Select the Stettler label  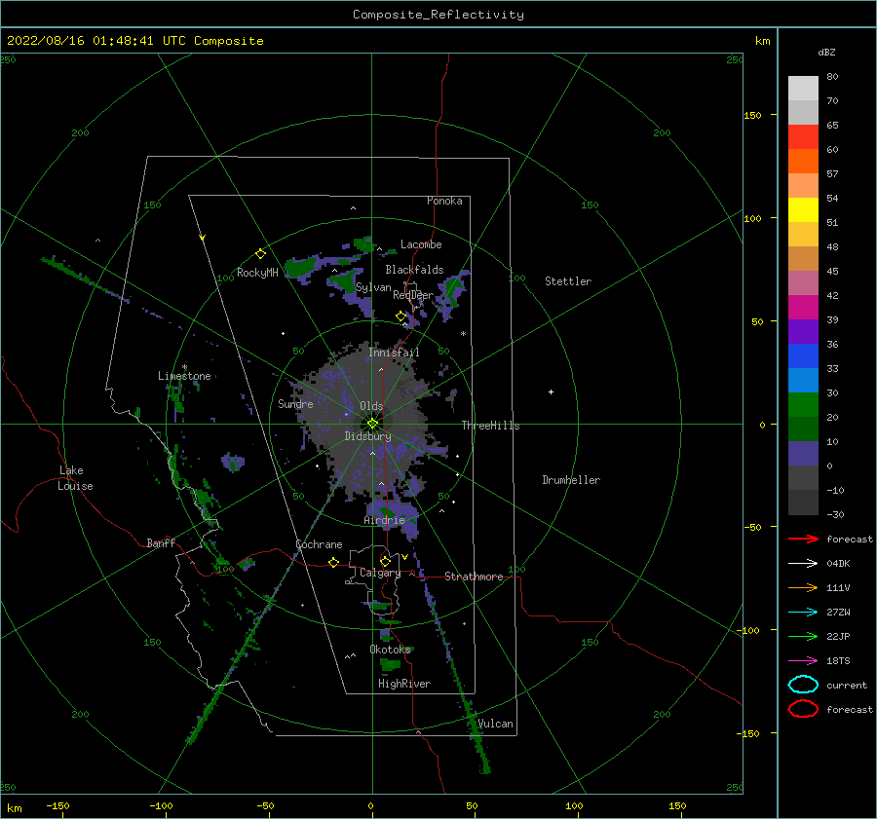click(x=568, y=281)
